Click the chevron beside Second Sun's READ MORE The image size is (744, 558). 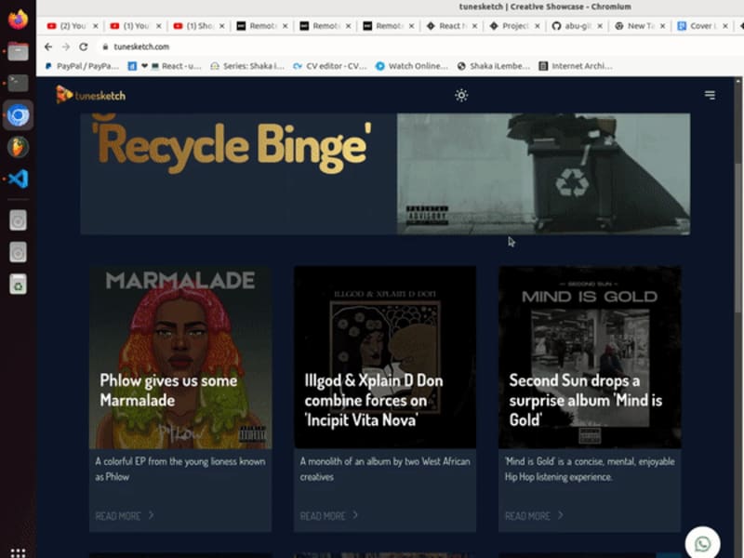[x=561, y=515]
